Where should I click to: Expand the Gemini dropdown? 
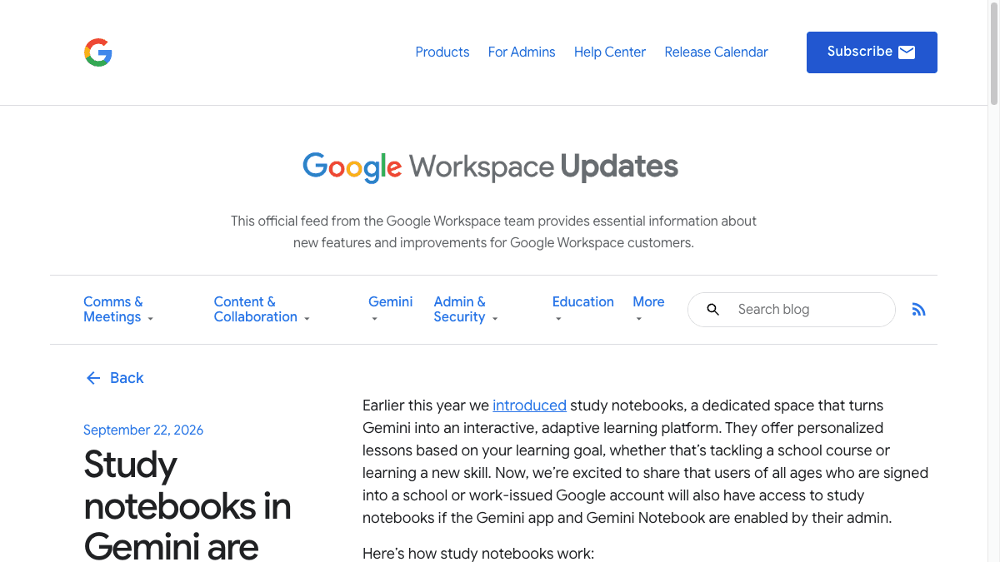coord(390,309)
